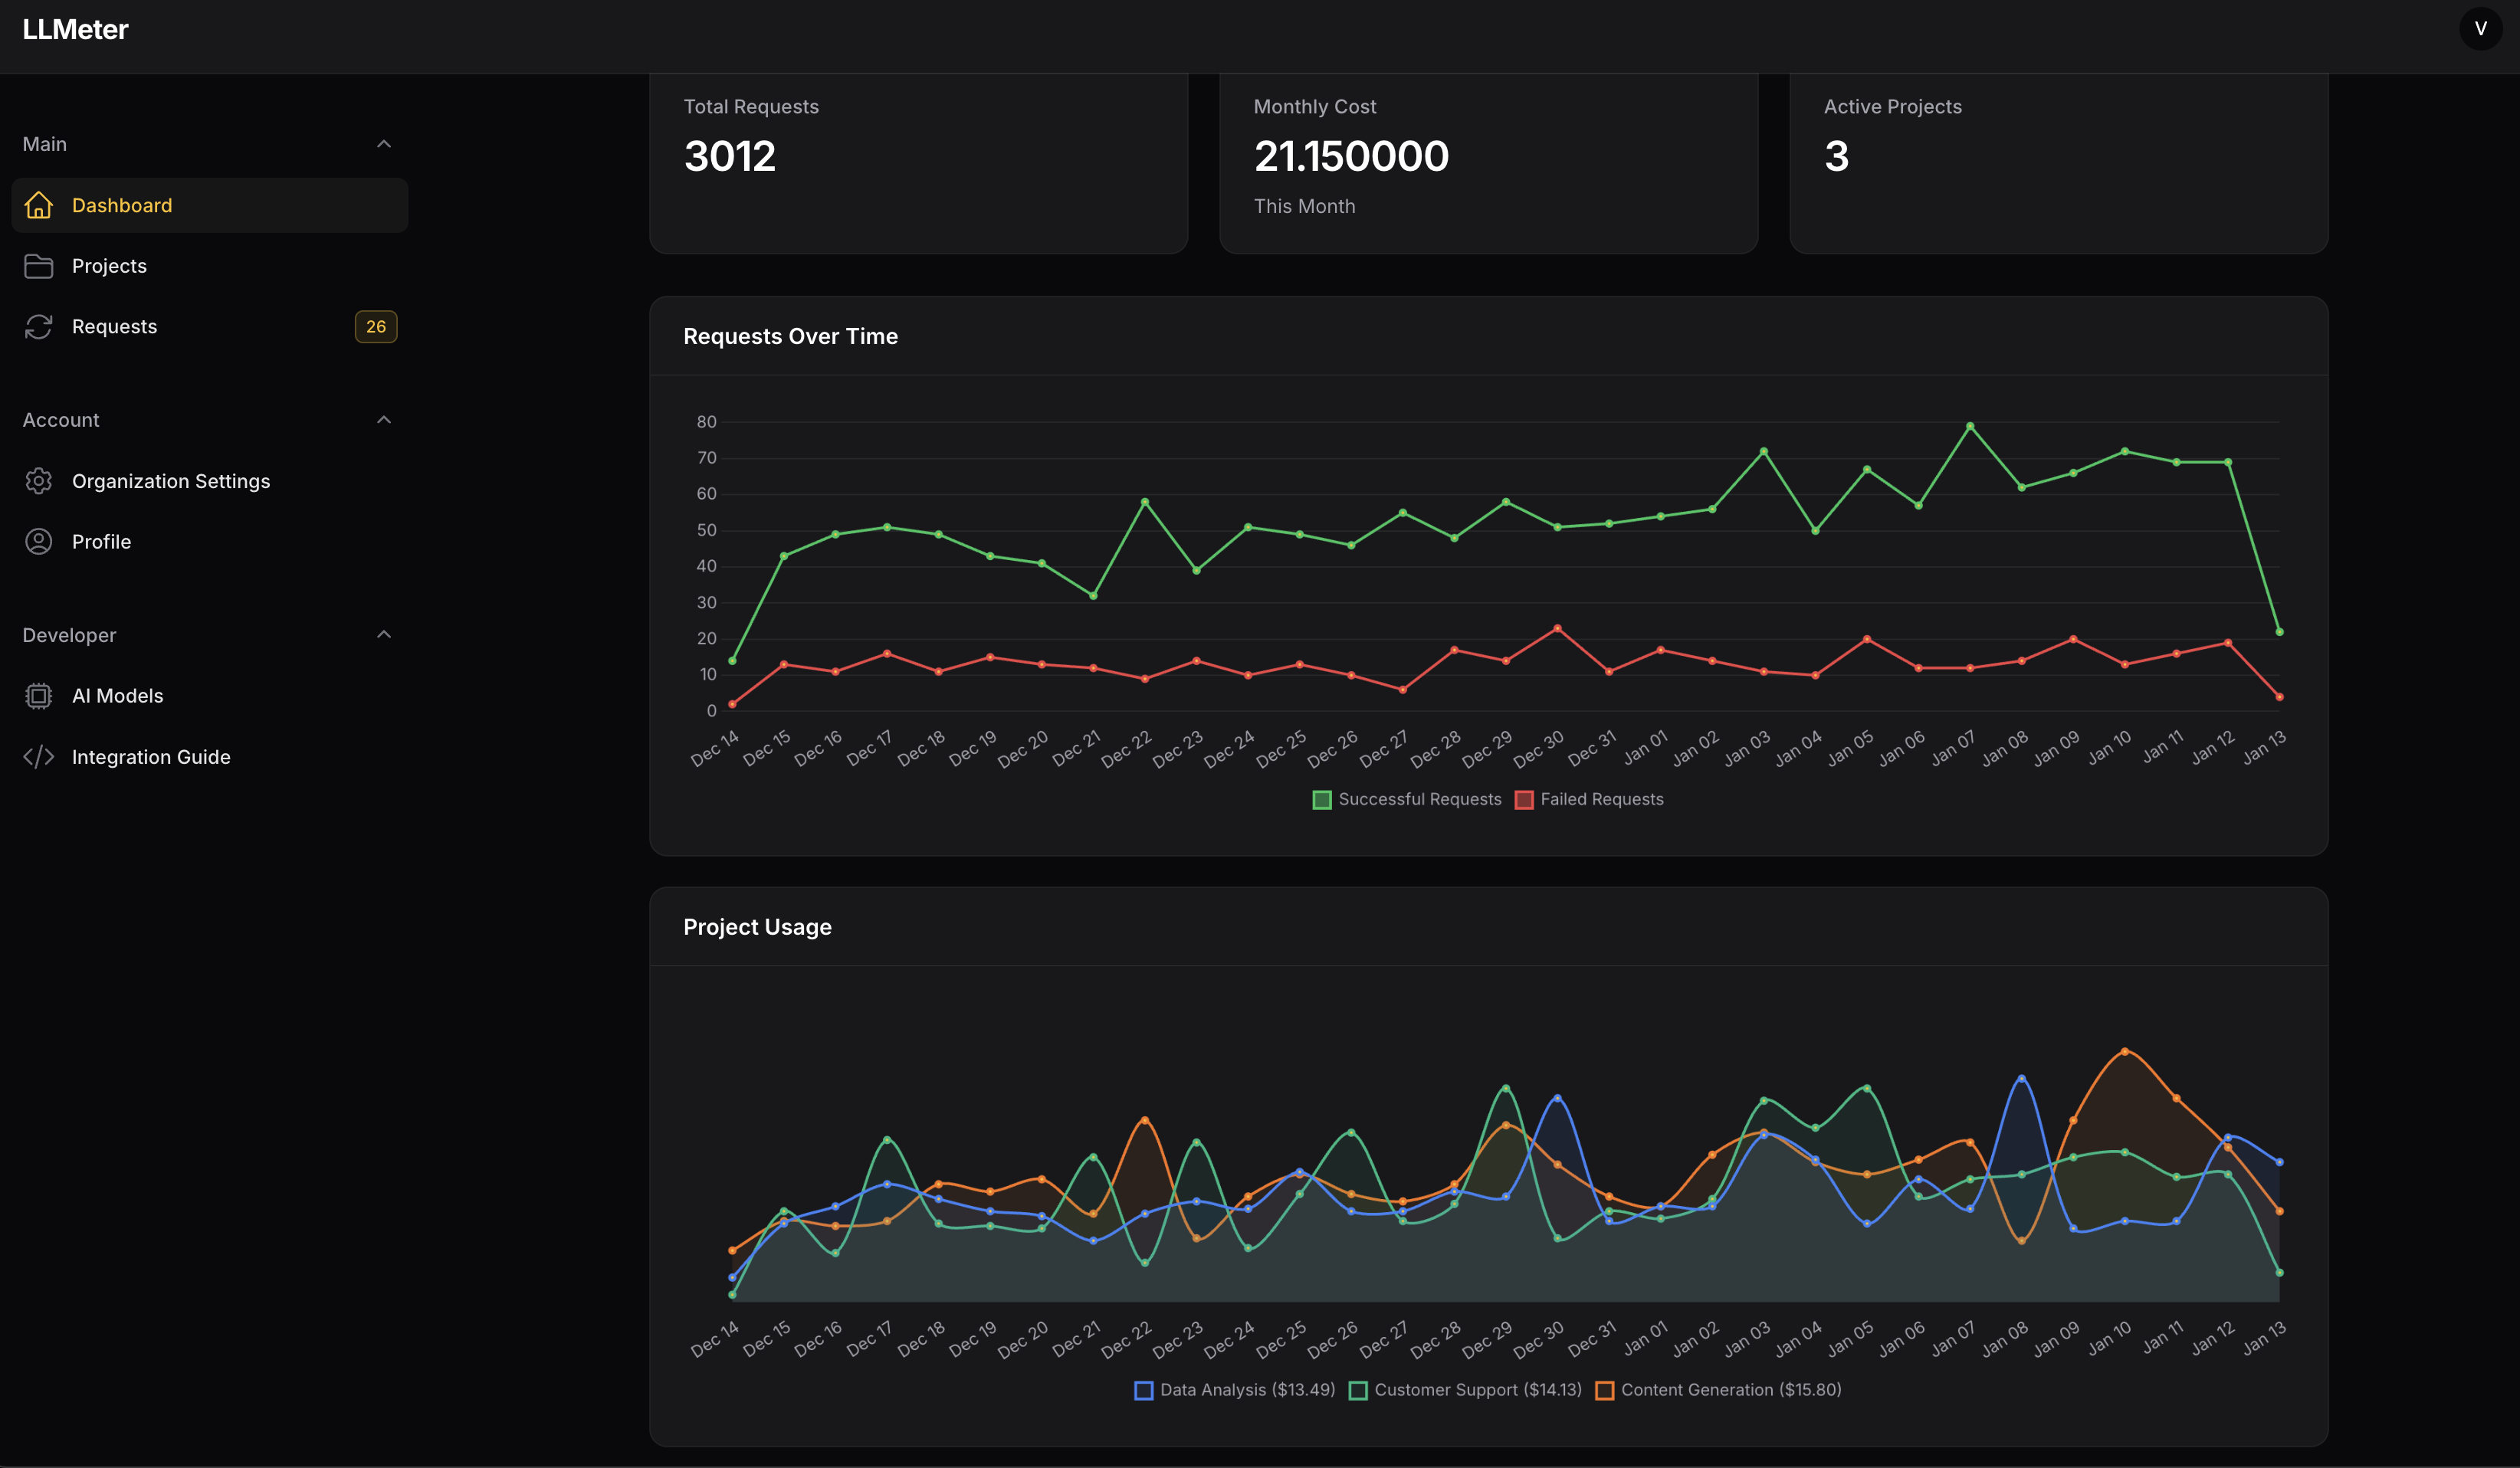
Task: Toggle the Data Analysis series in Project Usage
Action: [x=1234, y=1390]
